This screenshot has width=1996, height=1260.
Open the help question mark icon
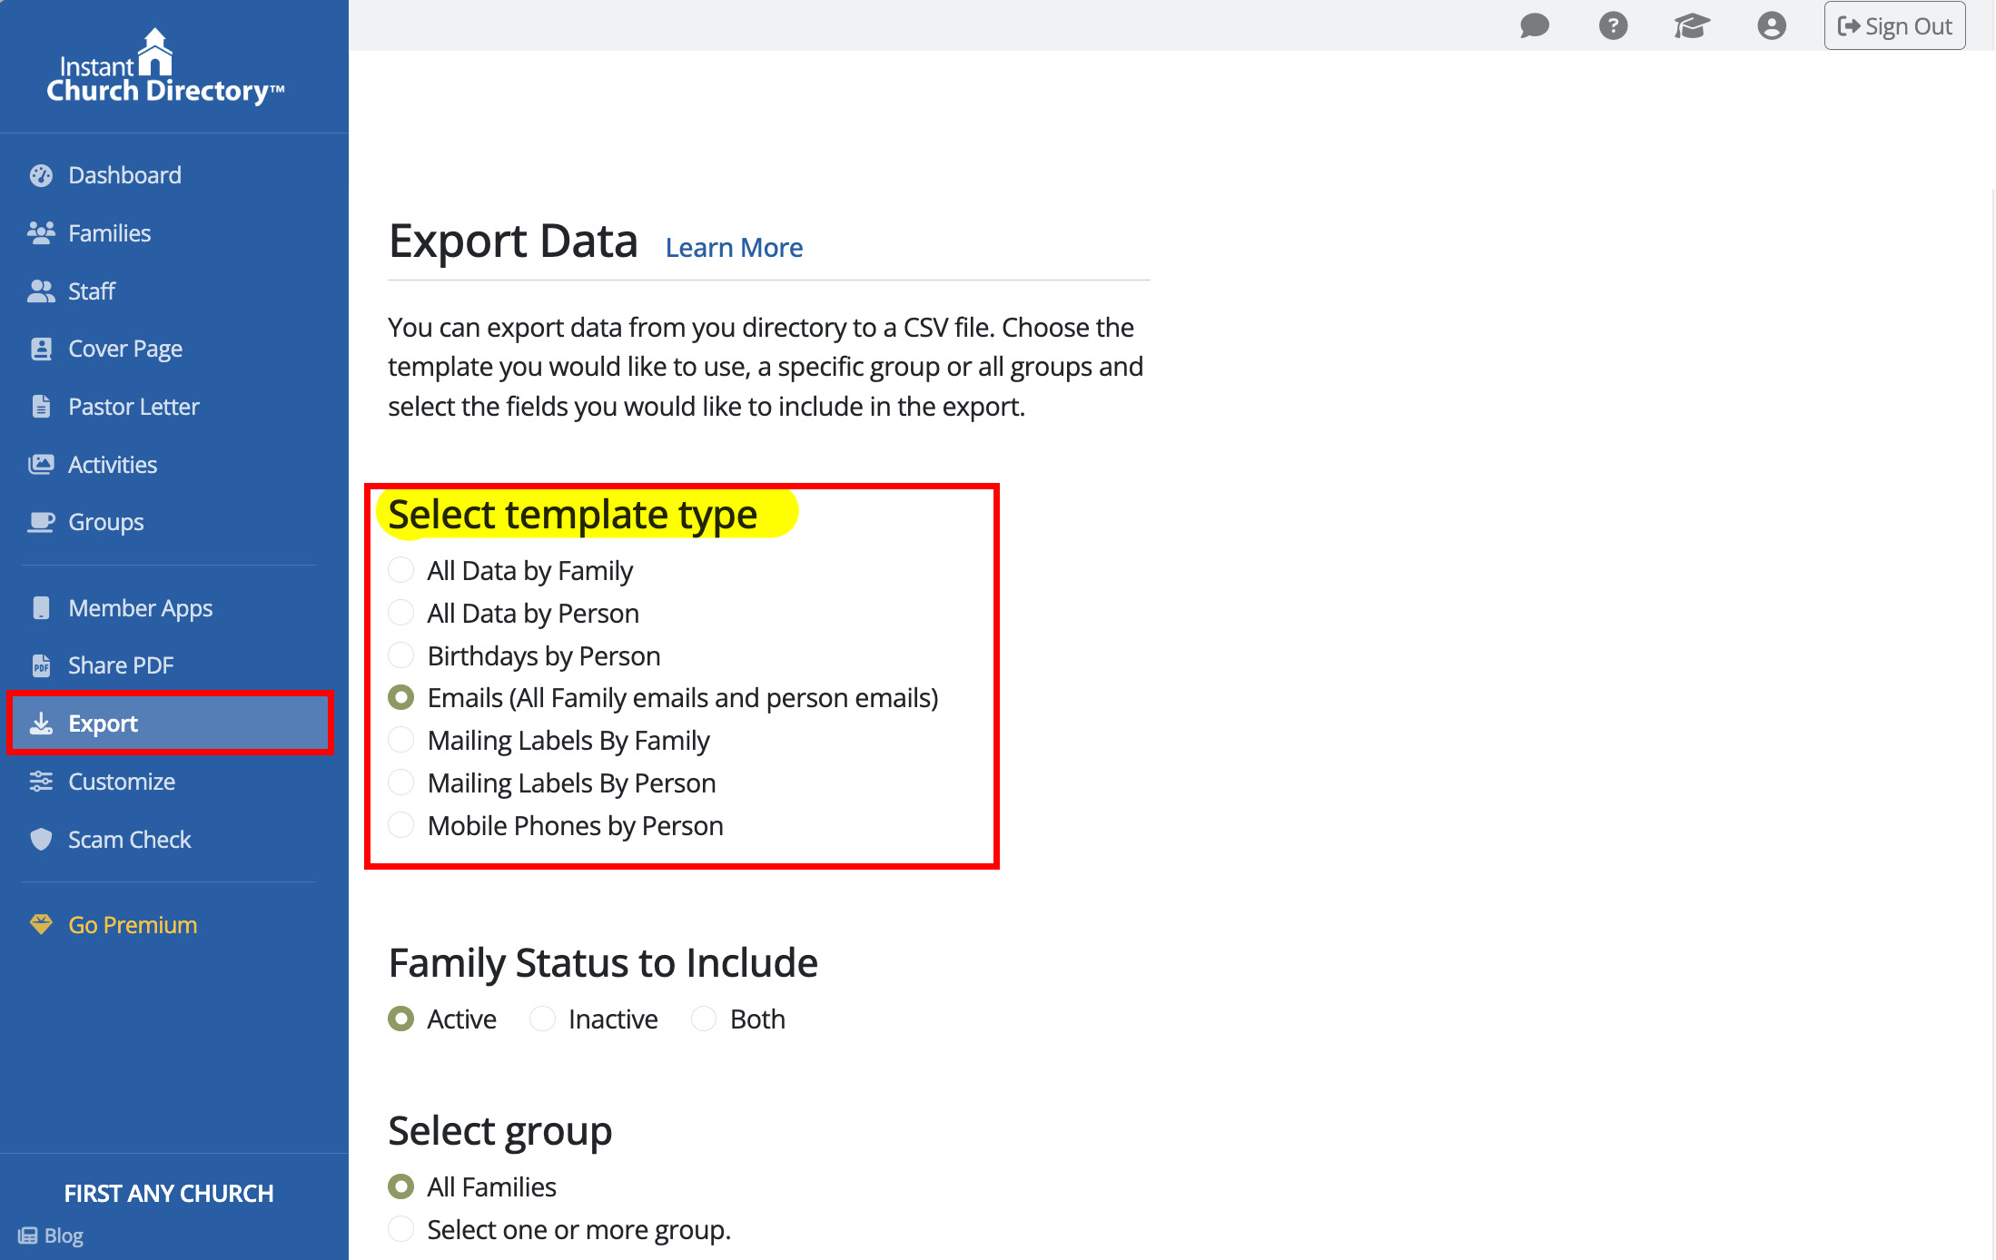click(1613, 25)
